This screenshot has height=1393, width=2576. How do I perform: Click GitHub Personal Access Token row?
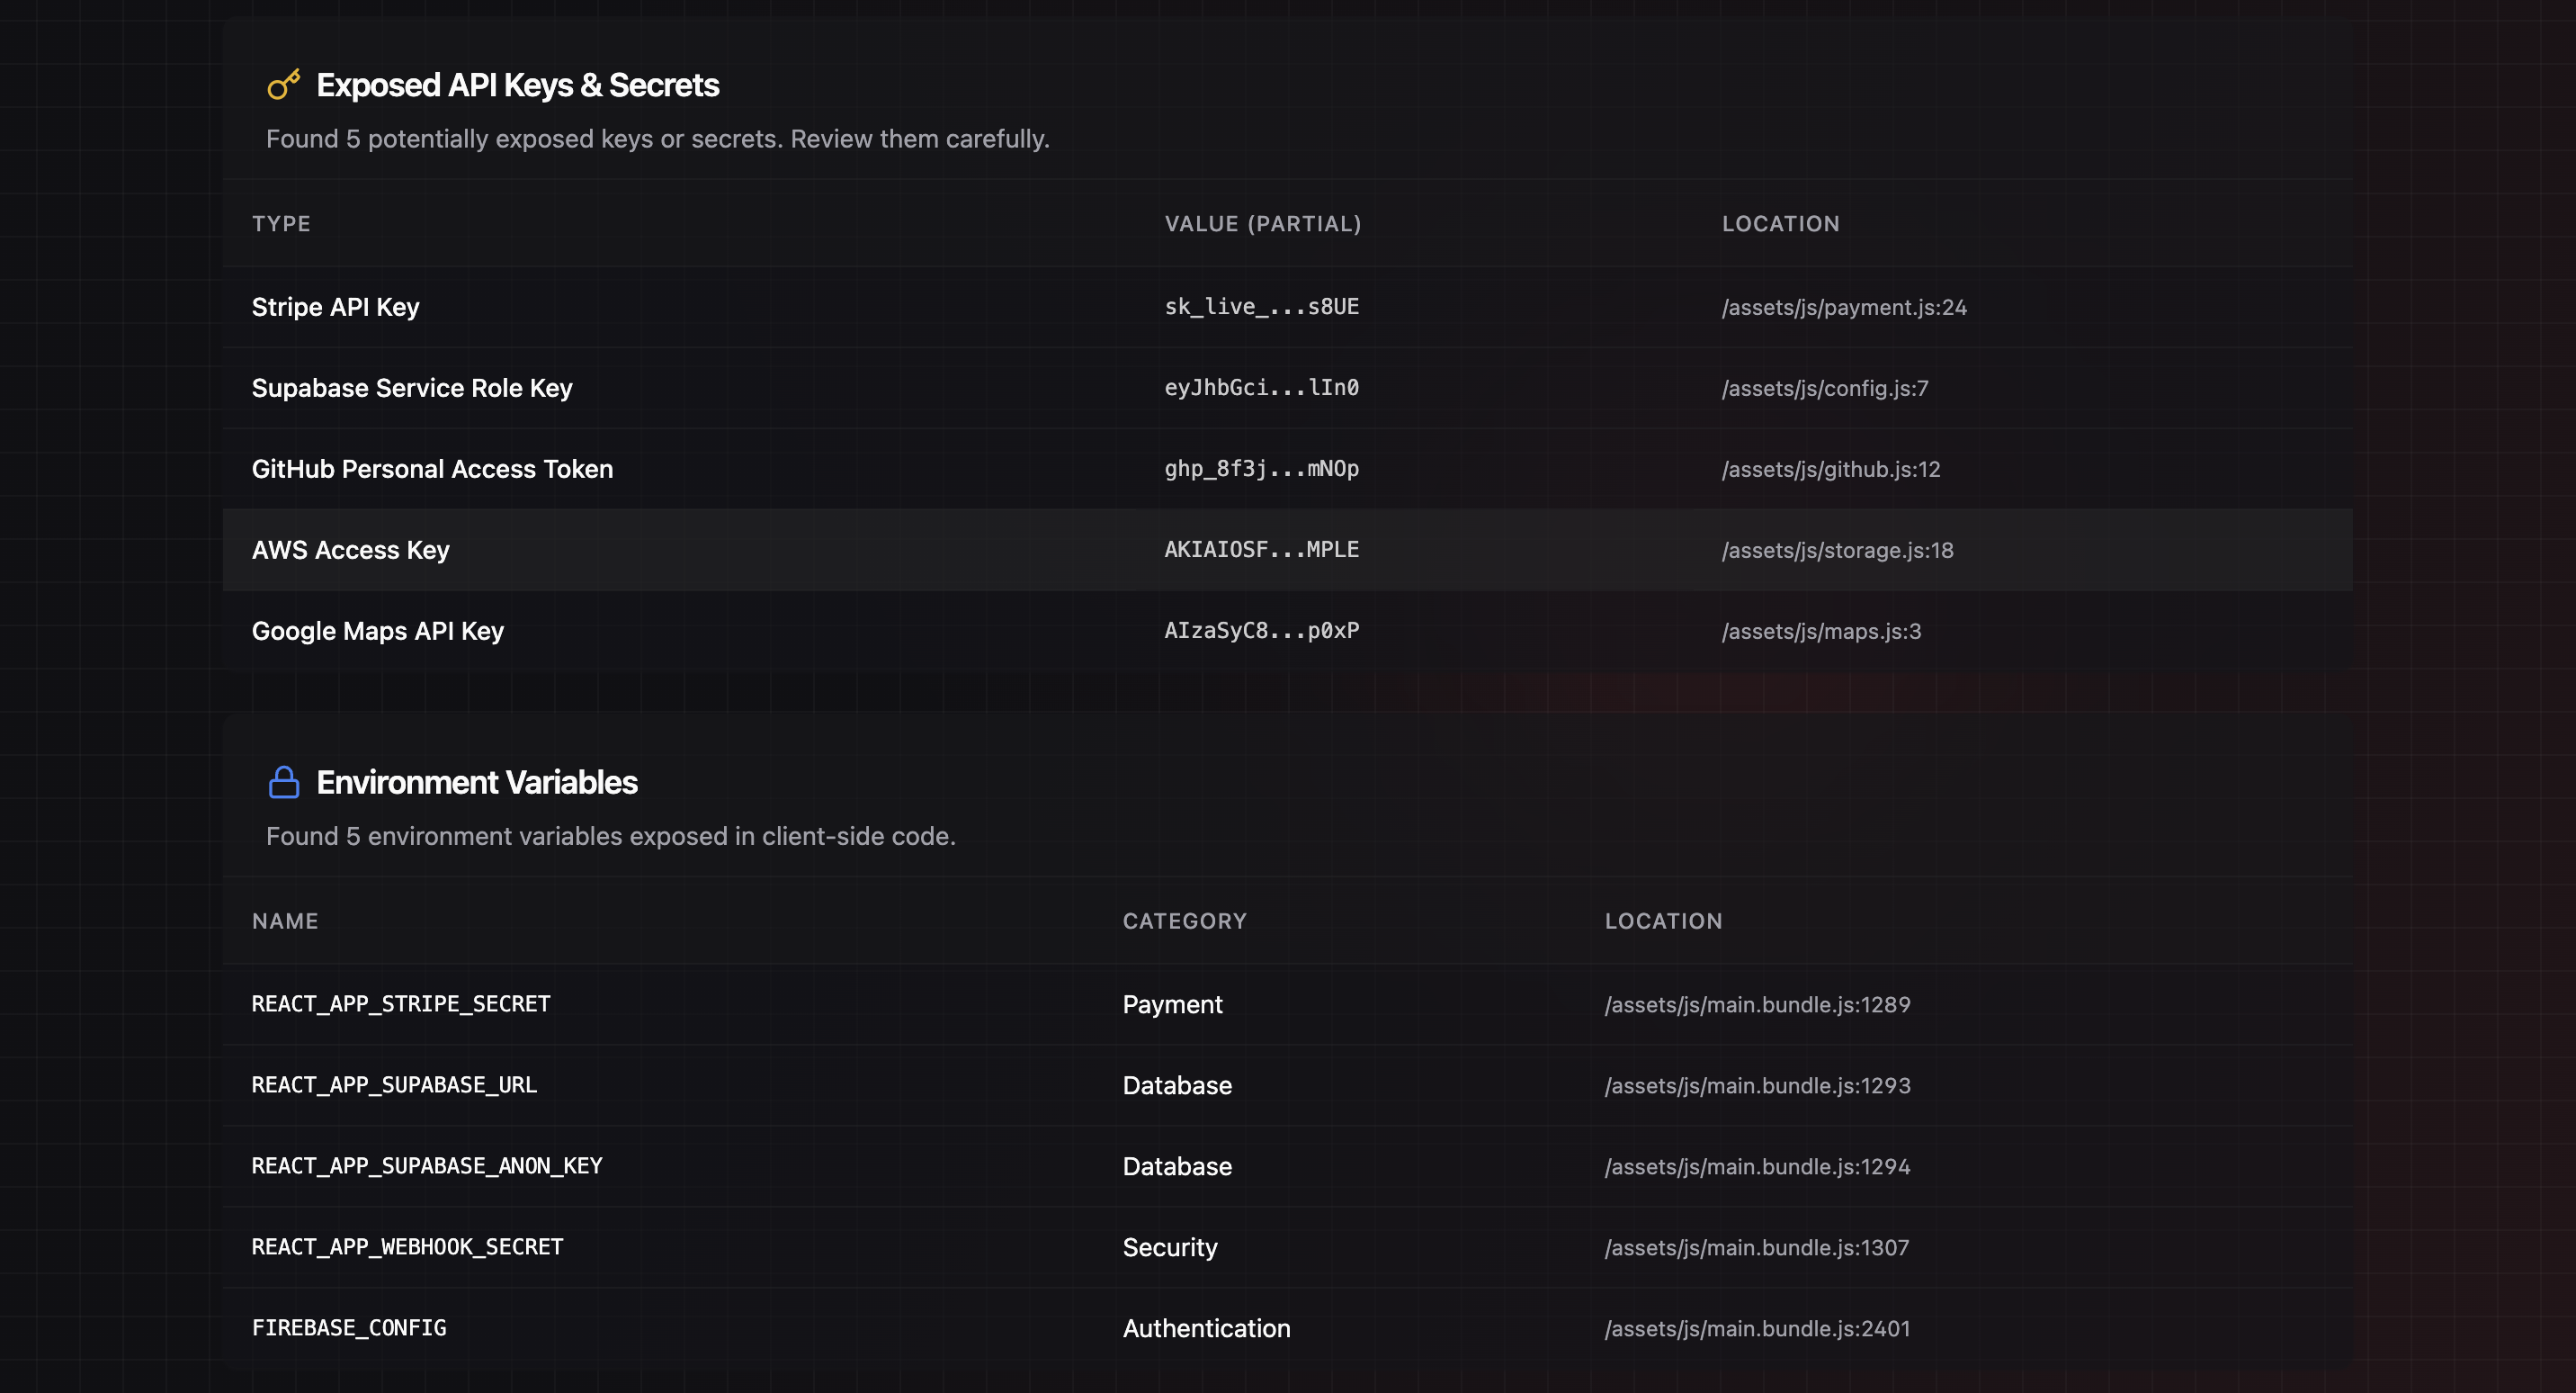(432, 470)
